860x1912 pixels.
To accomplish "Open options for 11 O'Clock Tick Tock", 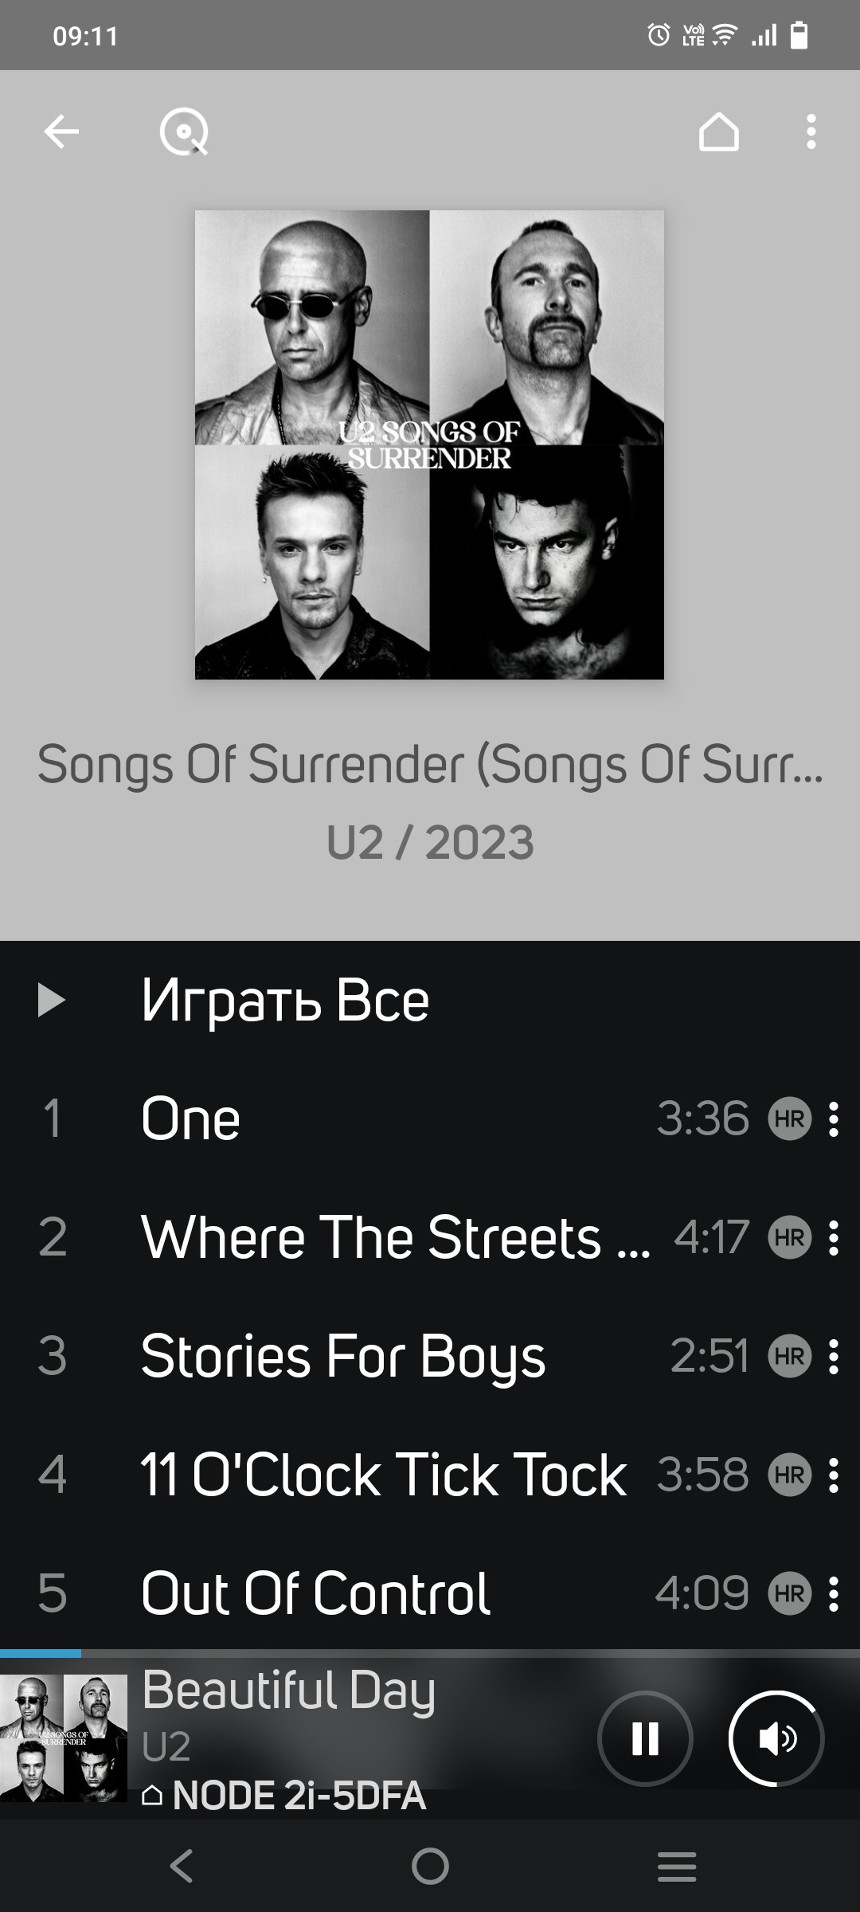I will coord(833,1475).
